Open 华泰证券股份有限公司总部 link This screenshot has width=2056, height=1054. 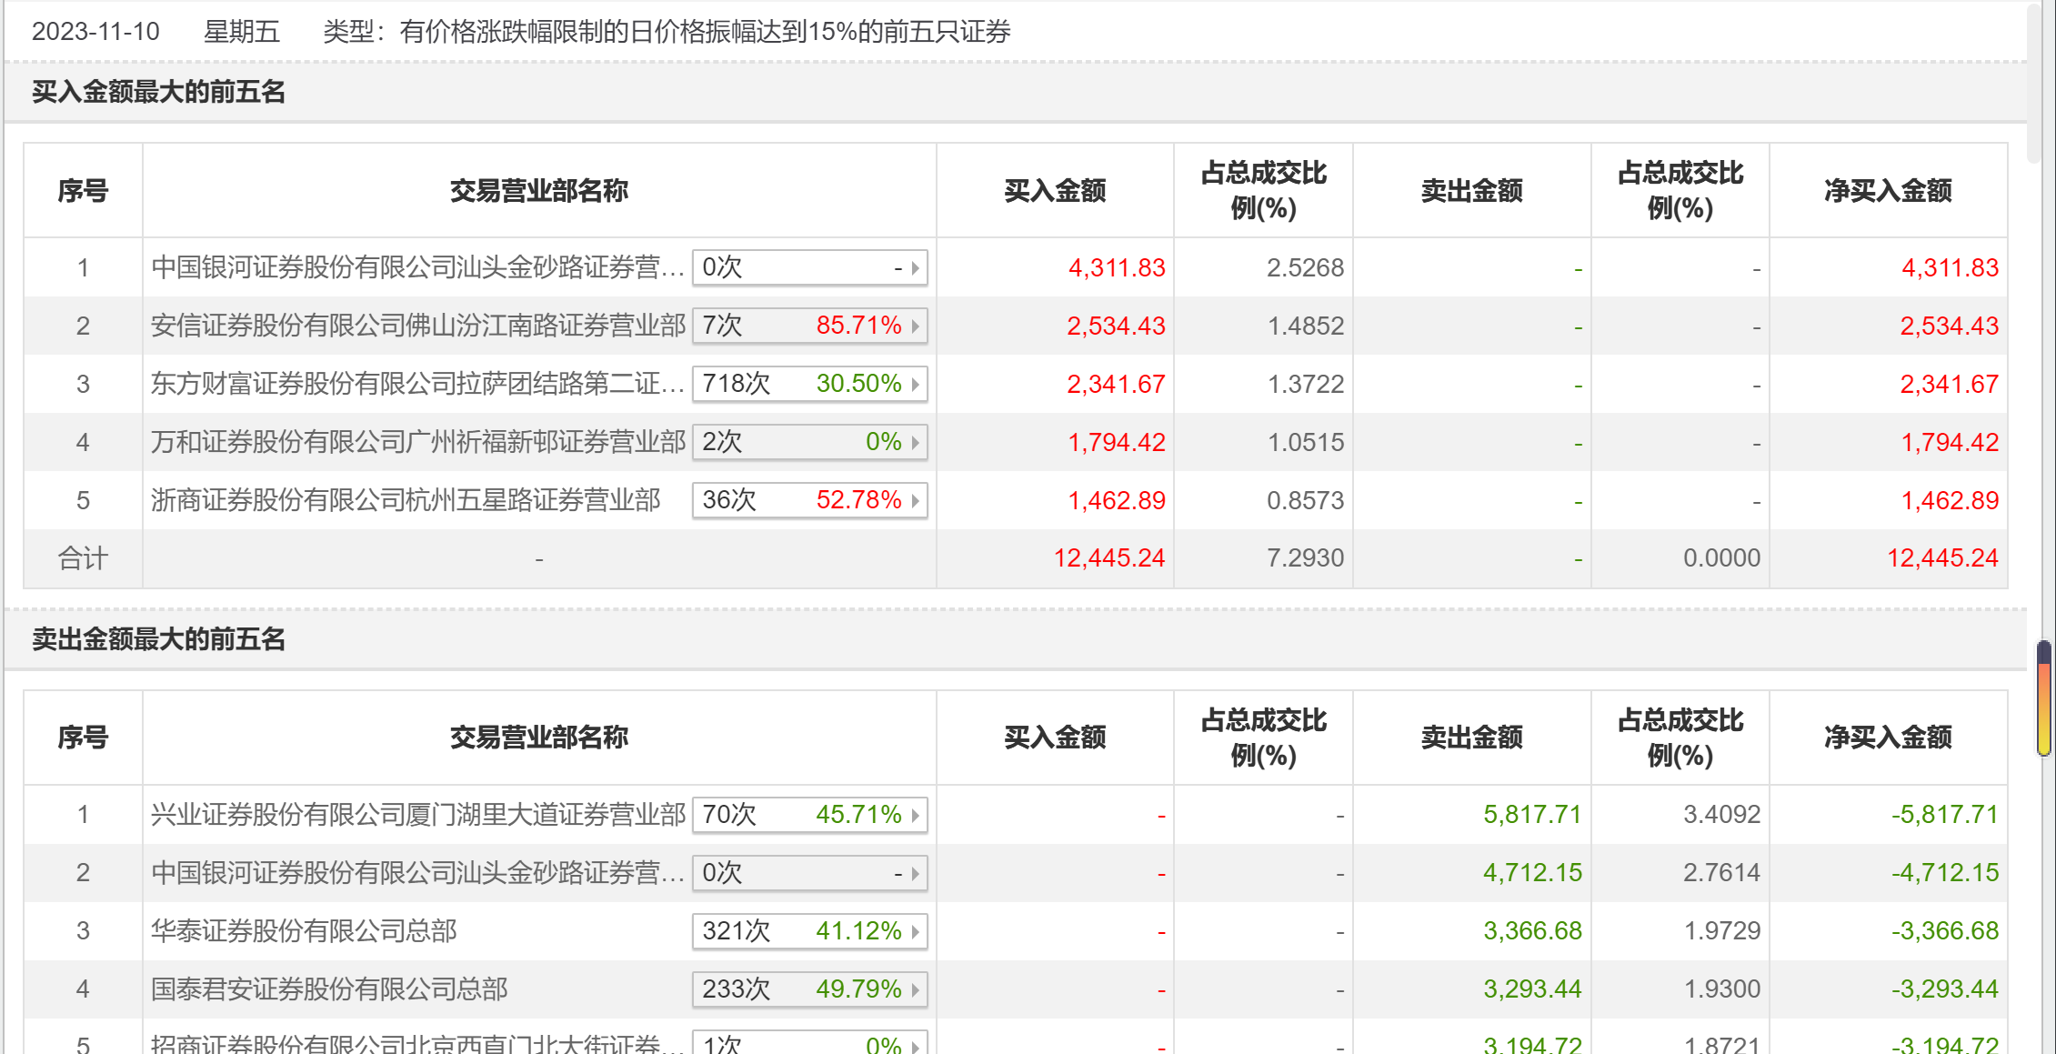coord(304,931)
